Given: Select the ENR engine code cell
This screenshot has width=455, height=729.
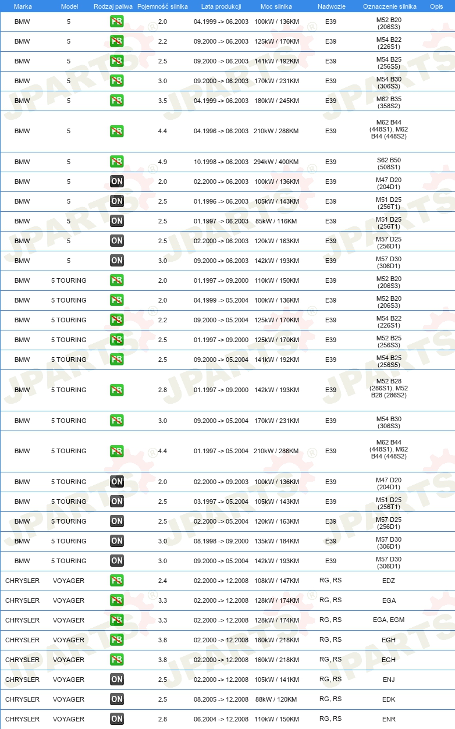Looking at the screenshot, I should 389,719.
